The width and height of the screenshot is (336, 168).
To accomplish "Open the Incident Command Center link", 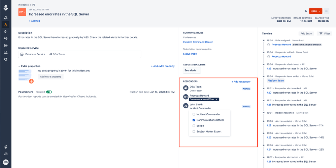I will pyautogui.click(x=198, y=42).
